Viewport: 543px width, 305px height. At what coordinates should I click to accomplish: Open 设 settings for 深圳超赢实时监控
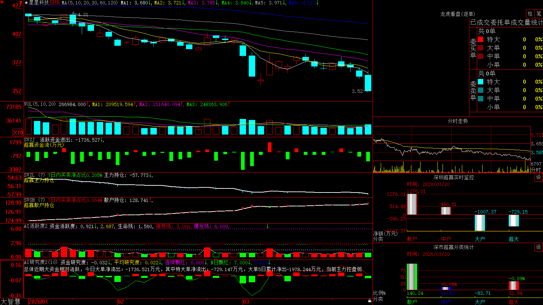click(539, 177)
